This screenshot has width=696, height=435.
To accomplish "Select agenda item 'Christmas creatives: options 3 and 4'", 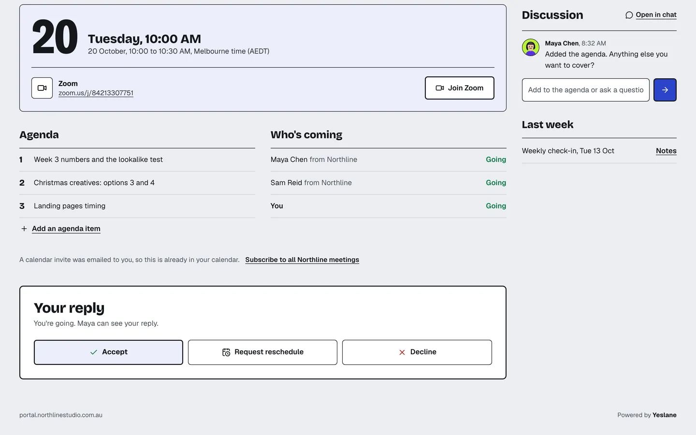I will [x=137, y=183].
